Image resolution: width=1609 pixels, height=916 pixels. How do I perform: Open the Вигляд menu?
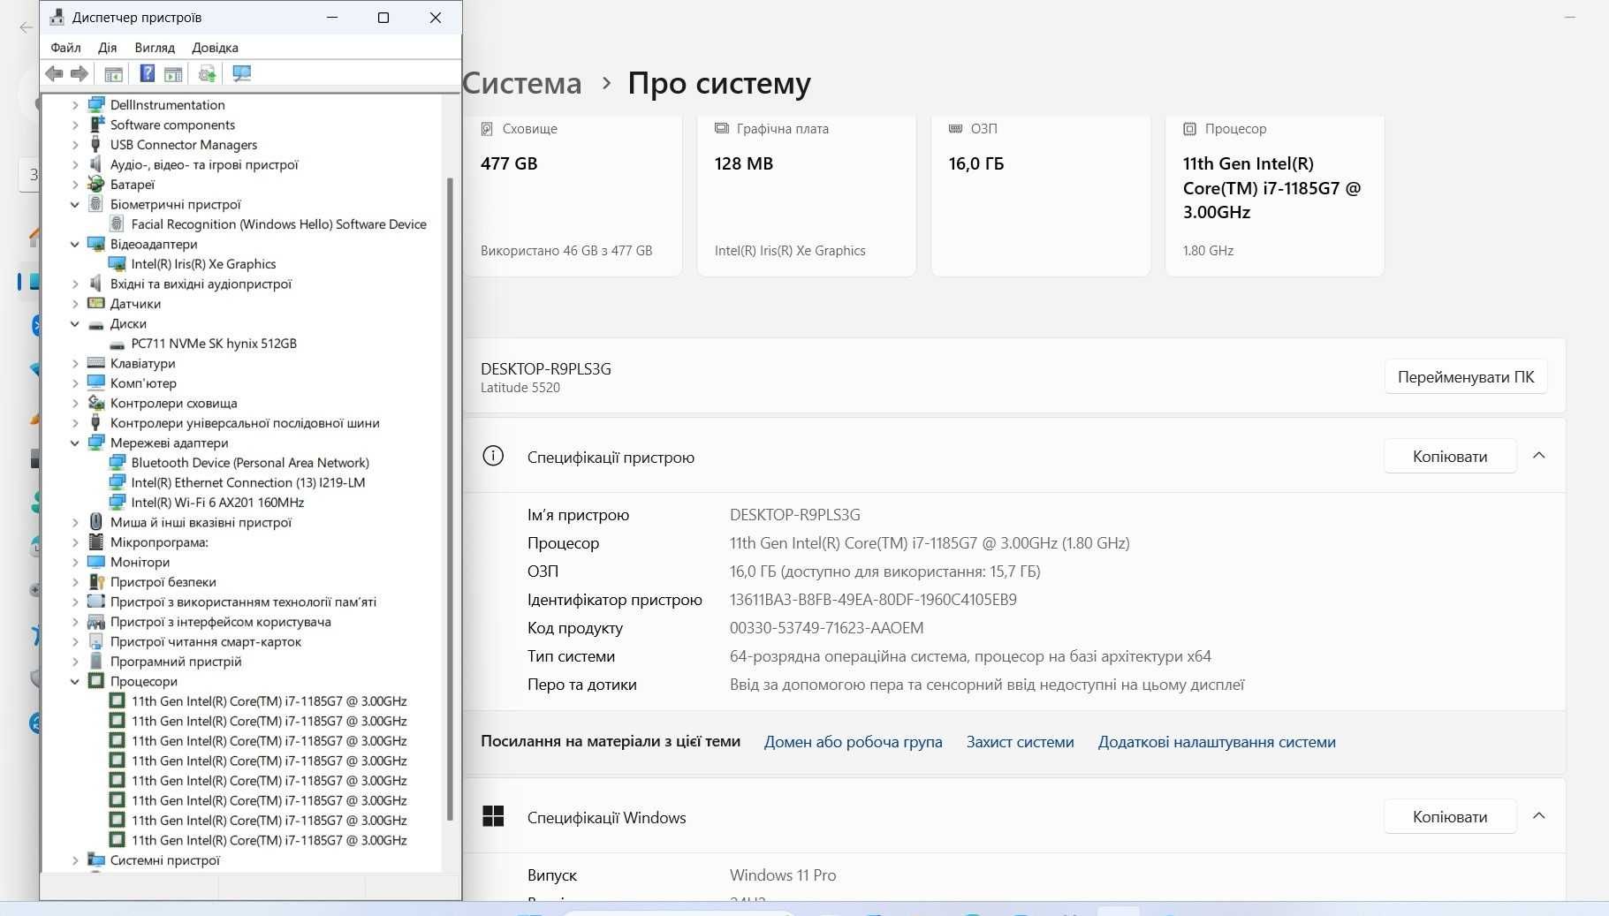coord(155,48)
